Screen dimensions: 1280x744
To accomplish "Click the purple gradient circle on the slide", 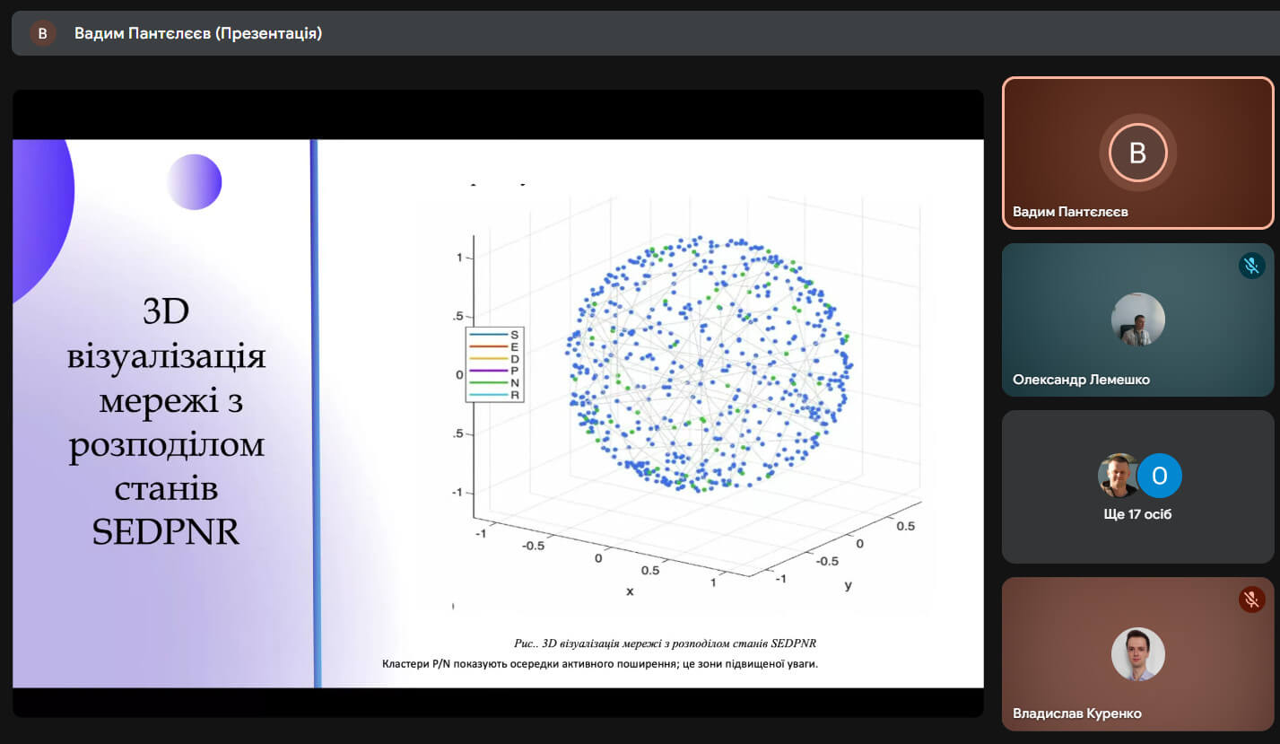I will click(195, 182).
